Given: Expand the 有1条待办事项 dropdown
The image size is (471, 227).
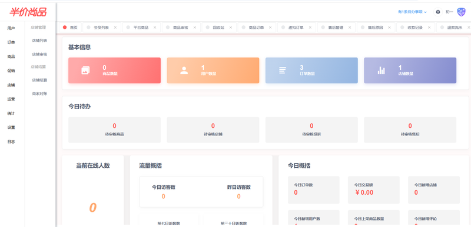Looking at the screenshot, I should (x=412, y=12).
